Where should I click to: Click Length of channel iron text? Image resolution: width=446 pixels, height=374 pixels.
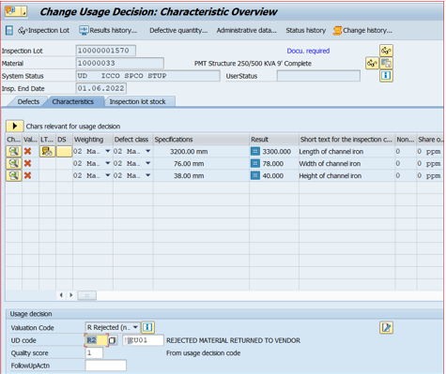coord(331,152)
